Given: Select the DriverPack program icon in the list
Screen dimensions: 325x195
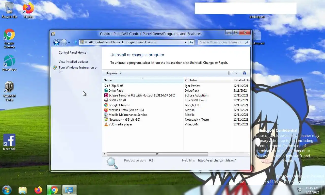Looking at the screenshot, I should coord(106,91).
